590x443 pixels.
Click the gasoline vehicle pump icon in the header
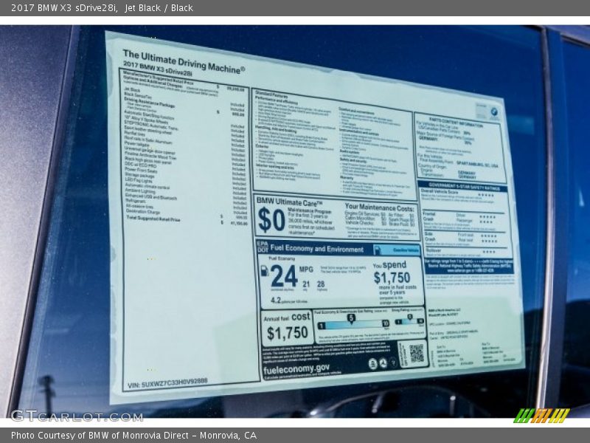click(x=379, y=250)
